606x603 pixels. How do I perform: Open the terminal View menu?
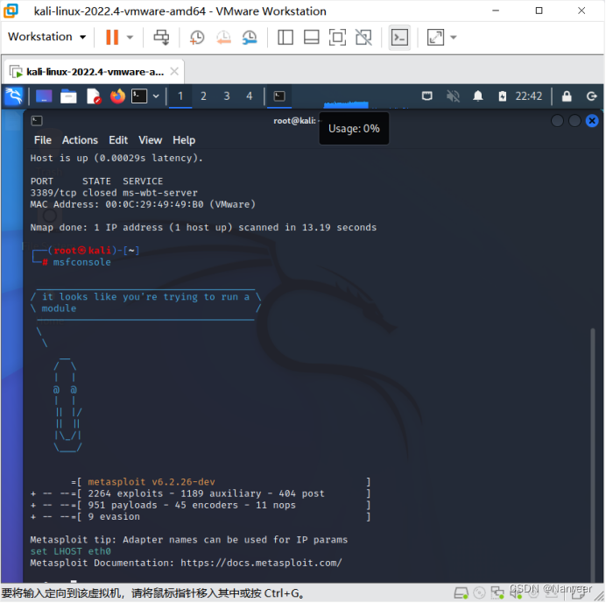150,140
